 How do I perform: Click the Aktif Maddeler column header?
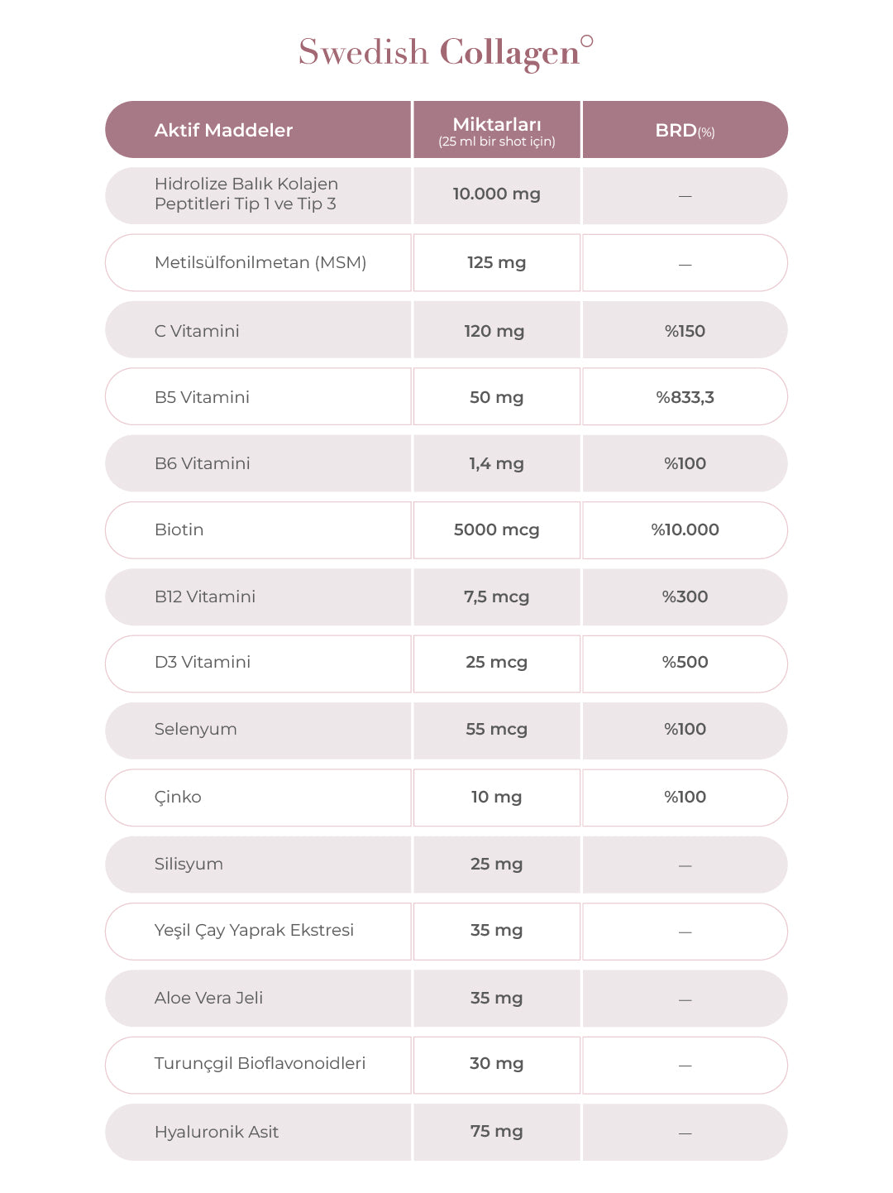click(223, 130)
